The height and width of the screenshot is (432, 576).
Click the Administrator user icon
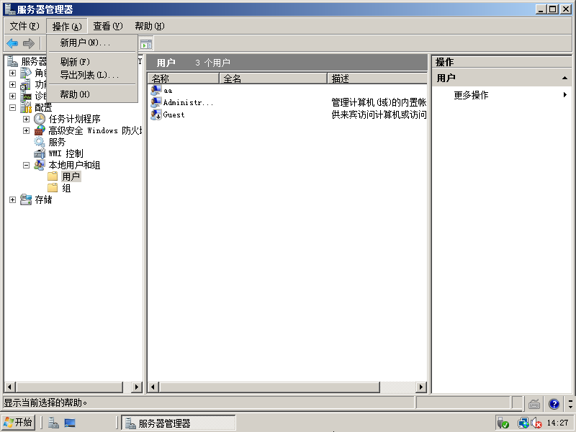pyautogui.click(x=156, y=102)
